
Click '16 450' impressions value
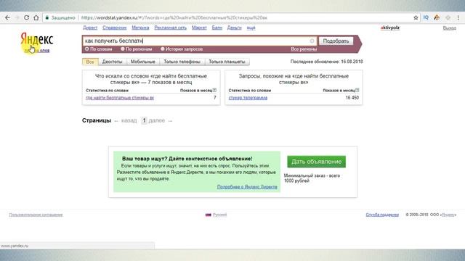point(352,98)
